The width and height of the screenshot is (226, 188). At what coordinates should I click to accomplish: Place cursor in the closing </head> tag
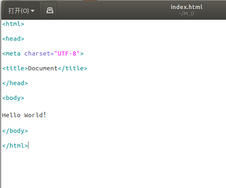(15, 83)
